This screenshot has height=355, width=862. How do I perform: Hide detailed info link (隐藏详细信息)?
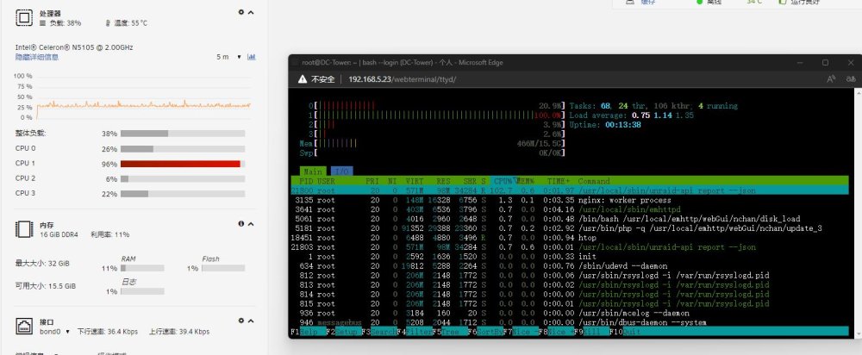pyautogui.click(x=37, y=57)
